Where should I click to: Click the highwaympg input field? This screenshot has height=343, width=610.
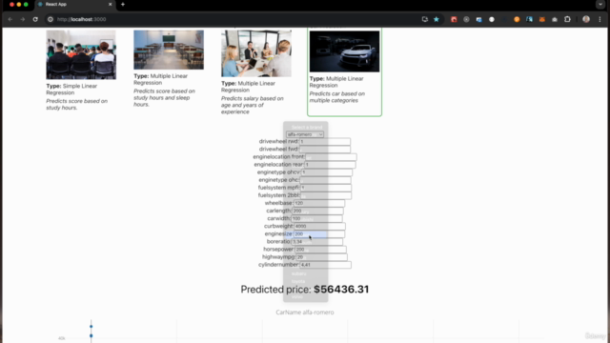click(321, 257)
